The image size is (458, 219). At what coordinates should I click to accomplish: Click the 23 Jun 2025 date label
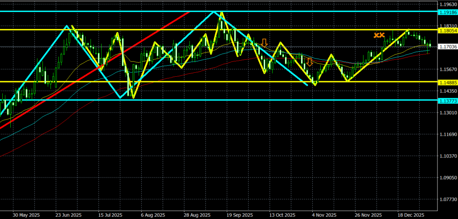68,215
